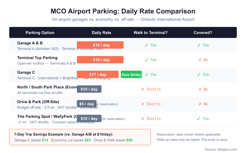Viewport: 246px width, 153px height.
Task: Click the green checkmark in Garage C Covered column
Action: pyautogui.click(x=199, y=75)
